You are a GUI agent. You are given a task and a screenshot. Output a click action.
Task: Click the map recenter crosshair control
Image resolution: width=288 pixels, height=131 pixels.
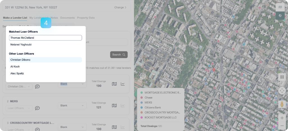click(282, 91)
